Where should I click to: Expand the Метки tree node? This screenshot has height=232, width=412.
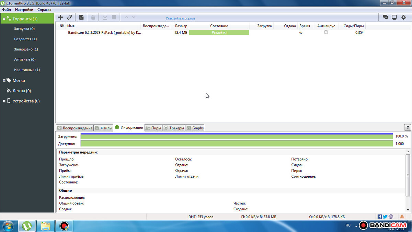coord(4,80)
